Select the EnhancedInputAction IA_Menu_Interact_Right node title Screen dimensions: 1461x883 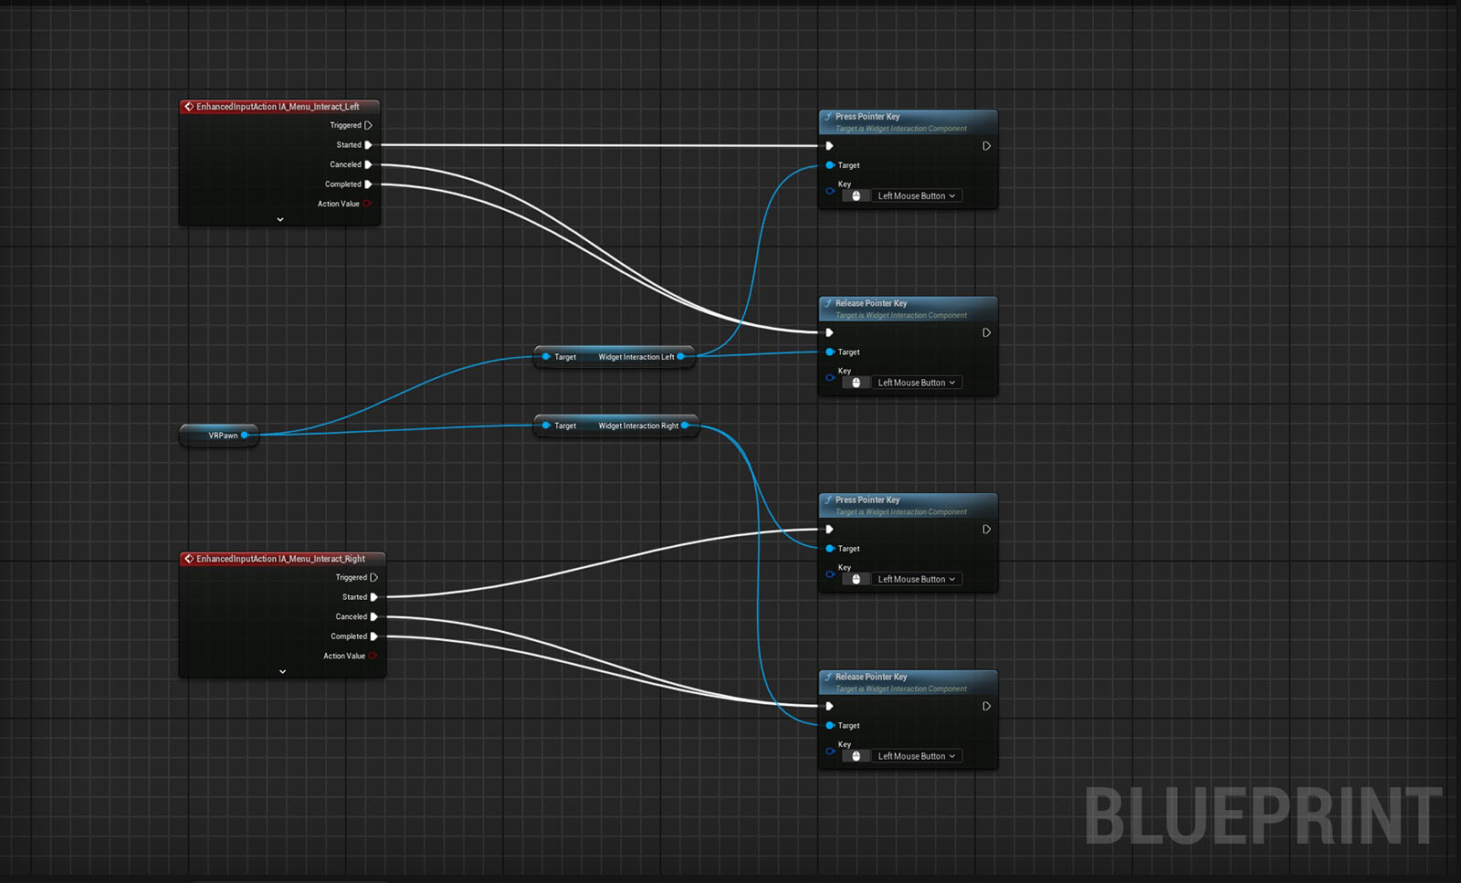point(280,559)
